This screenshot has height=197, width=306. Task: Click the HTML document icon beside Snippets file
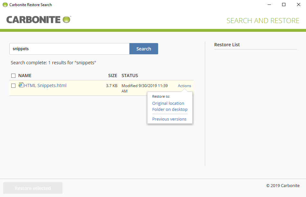21,85
